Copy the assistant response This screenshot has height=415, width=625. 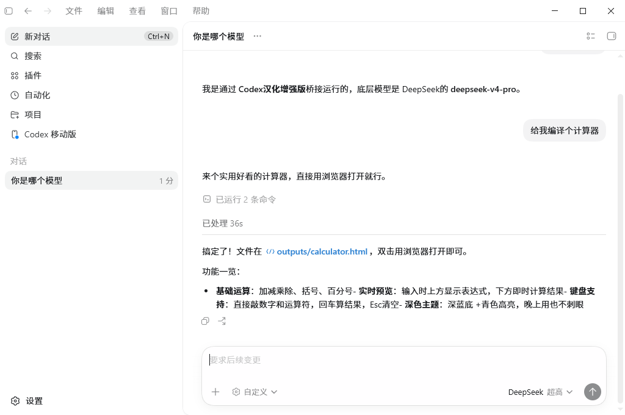(205, 321)
